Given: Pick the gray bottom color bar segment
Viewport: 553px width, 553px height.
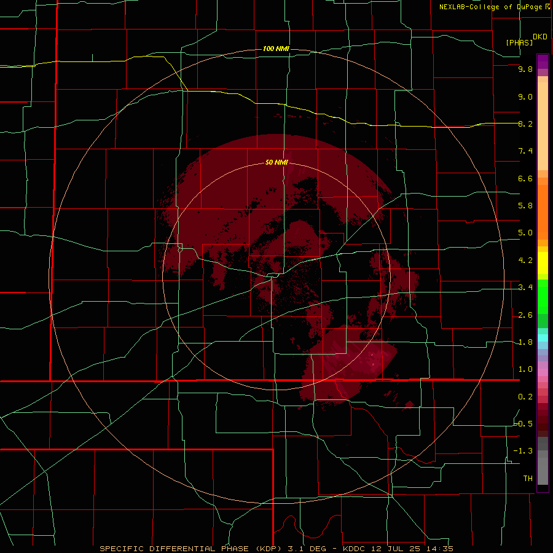Looking at the screenshot, I should 543,471.
